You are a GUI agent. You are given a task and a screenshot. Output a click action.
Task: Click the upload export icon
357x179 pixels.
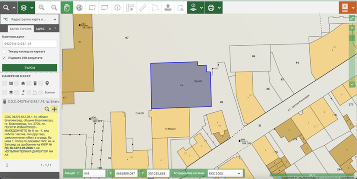pyautogui.click(x=167, y=8)
